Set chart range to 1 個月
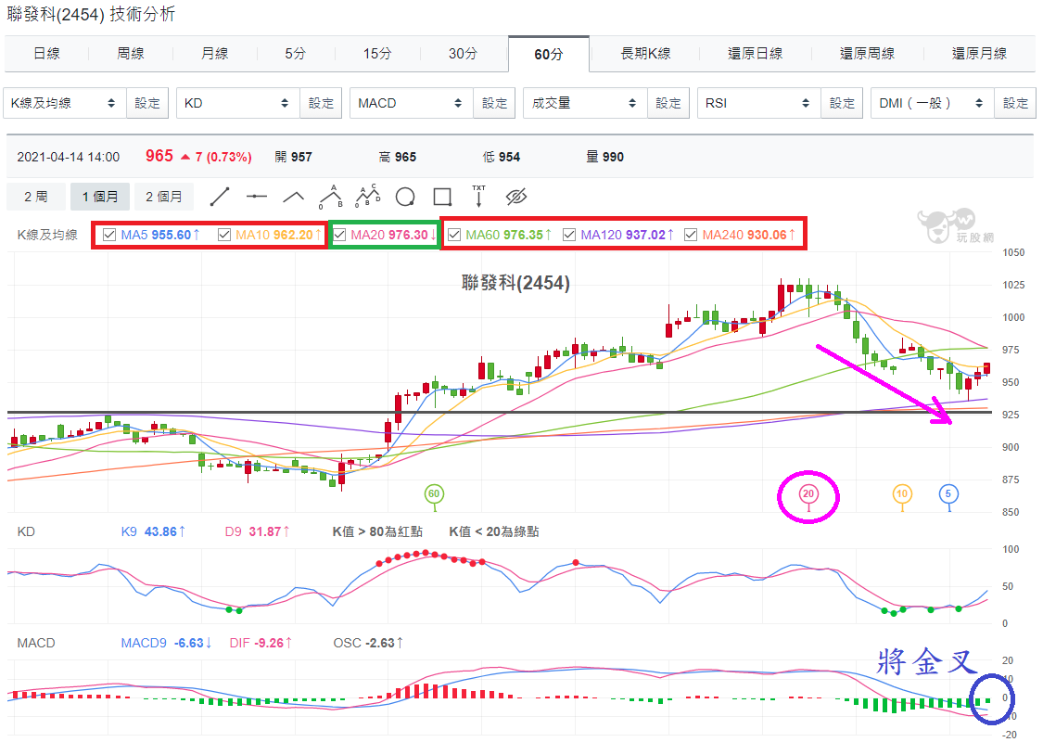The image size is (1043, 742). point(100,197)
